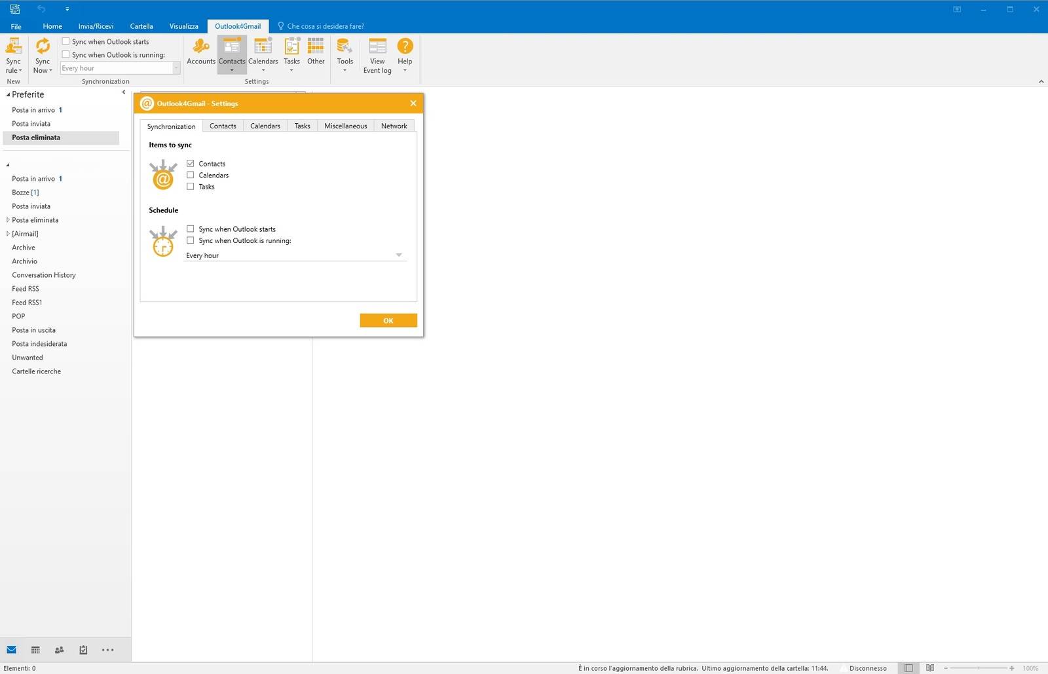The height and width of the screenshot is (674, 1048).
Task: Switch to Tasks view in bottom navigation
Action: coord(83,650)
